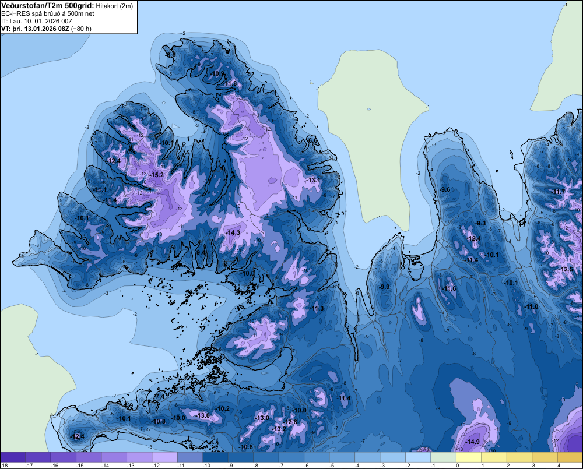Screen dimensions: 583x469
Task: Click the title 'Veðurstofan/T2m 500grid: Hitakort (2m)'
Action: click(x=67, y=6)
